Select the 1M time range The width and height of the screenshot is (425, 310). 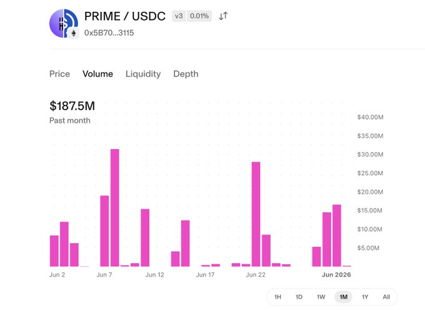click(343, 297)
